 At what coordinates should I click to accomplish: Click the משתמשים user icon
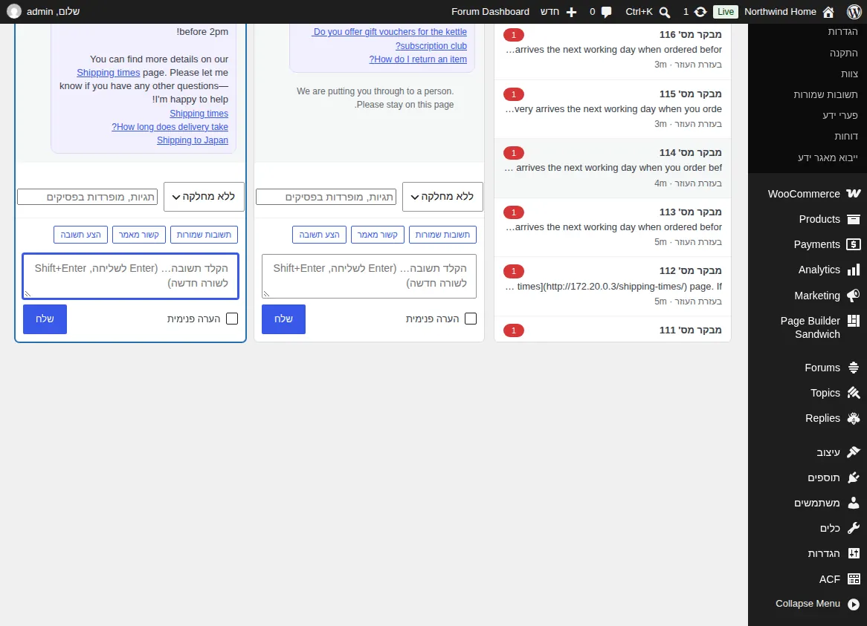click(x=853, y=503)
